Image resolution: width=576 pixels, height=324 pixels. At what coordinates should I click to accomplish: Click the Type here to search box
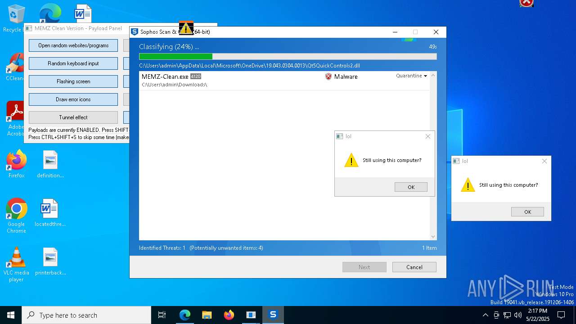(86, 315)
